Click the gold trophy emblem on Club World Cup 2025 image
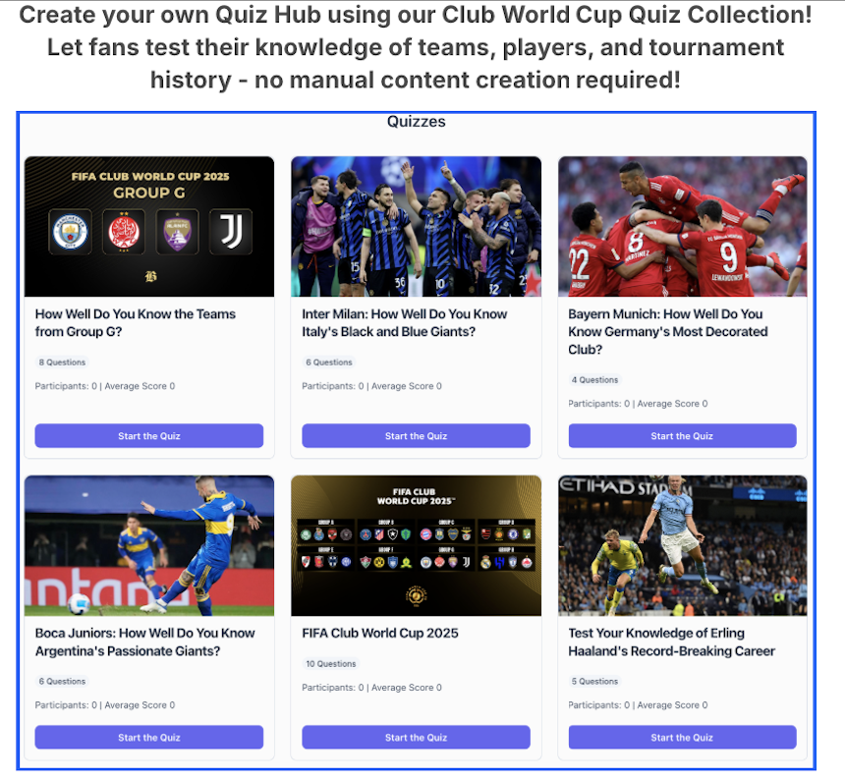This screenshot has height=782, width=845. (x=416, y=595)
